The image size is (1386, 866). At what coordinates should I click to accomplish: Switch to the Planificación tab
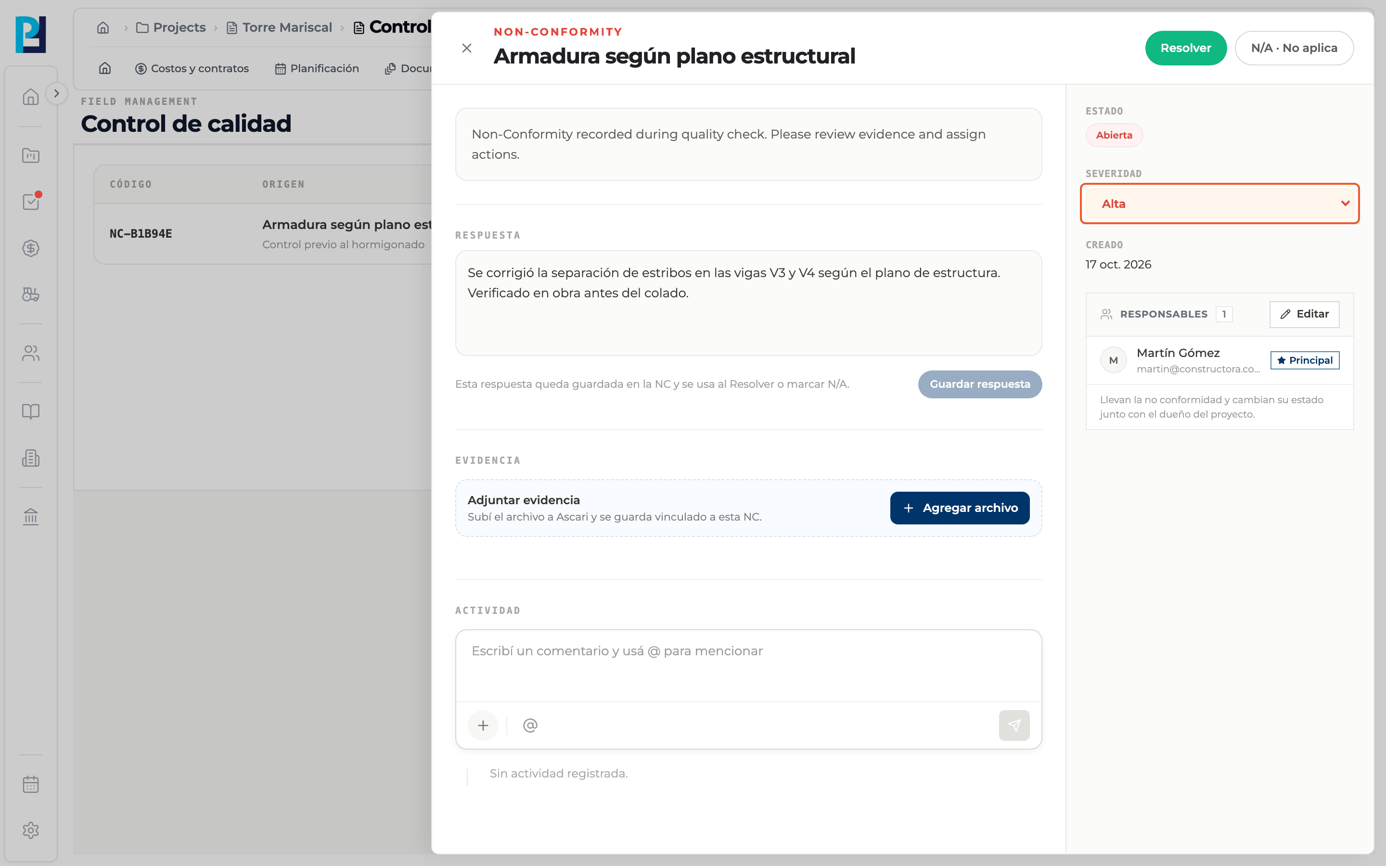pos(317,68)
